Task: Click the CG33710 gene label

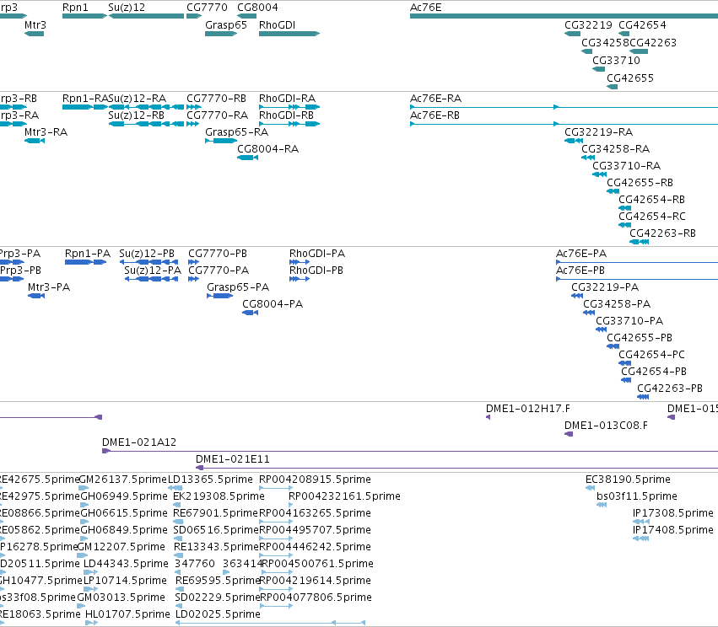Action: (x=617, y=61)
